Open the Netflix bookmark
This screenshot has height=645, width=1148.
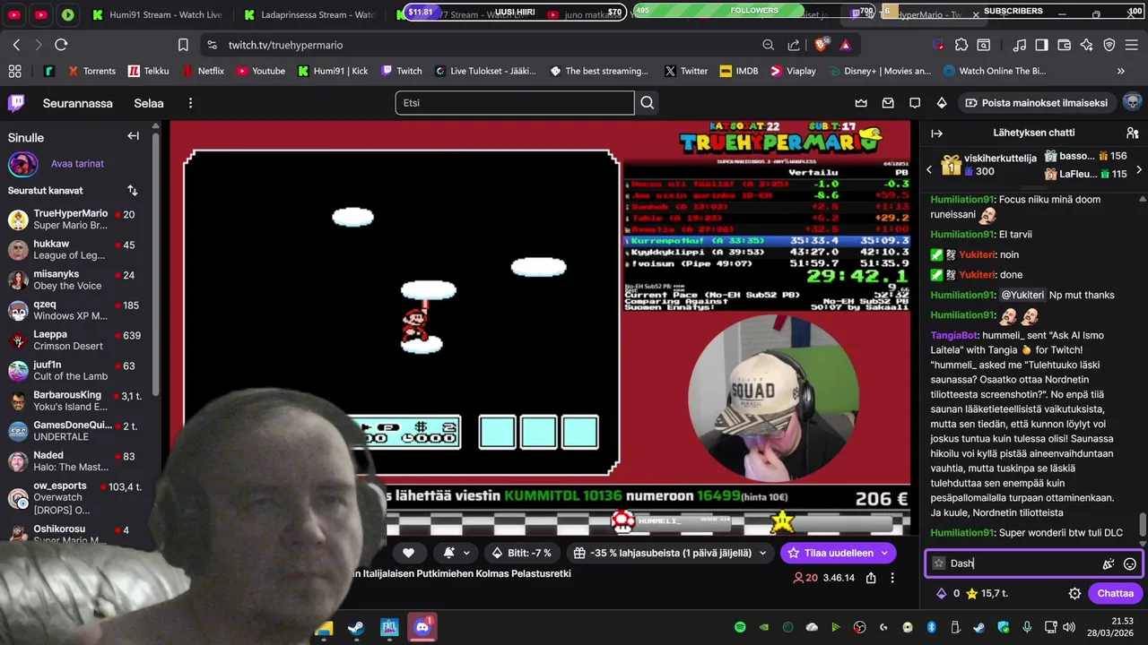point(204,71)
